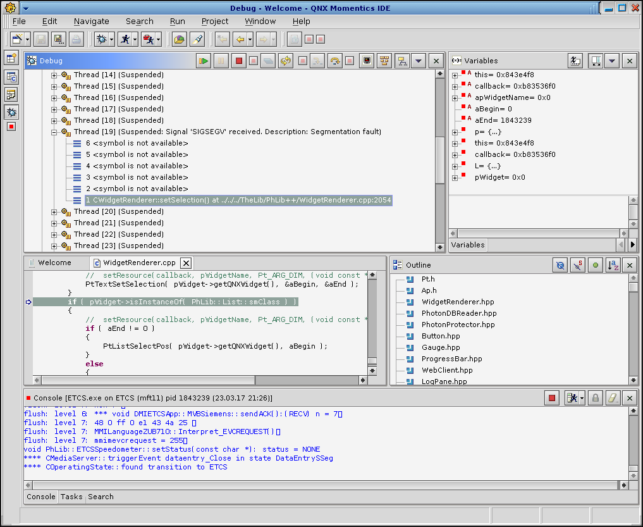Click the green Resume button in Debug toolbar

click(x=204, y=61)
